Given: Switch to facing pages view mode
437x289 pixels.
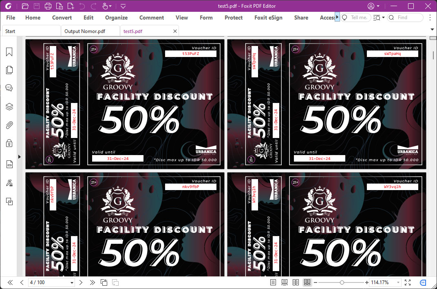Looking at the screenshot, I should point(296,282).
